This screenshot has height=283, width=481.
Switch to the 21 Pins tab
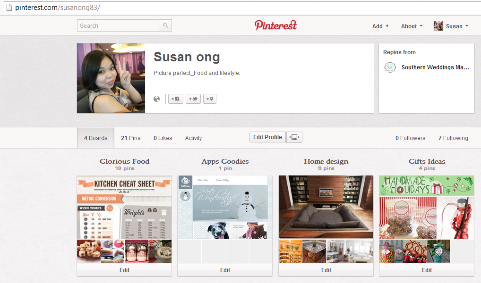131,138
